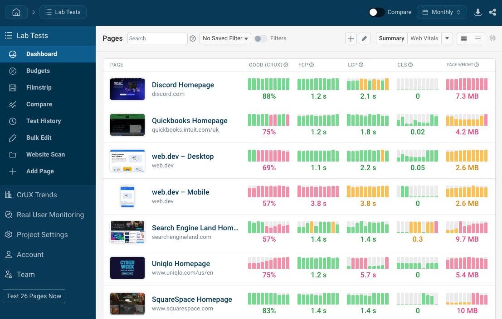Open the No Saved Filter dropdown

point(225,38)
